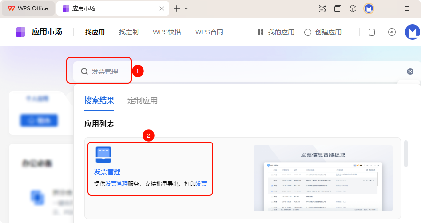421x223 pixels.
Task: Open the WPS快搭 tab
Action: coord(167,32)
